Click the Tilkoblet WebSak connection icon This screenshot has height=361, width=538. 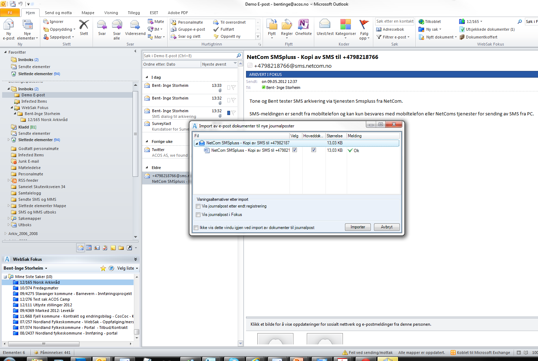point(430,22)
